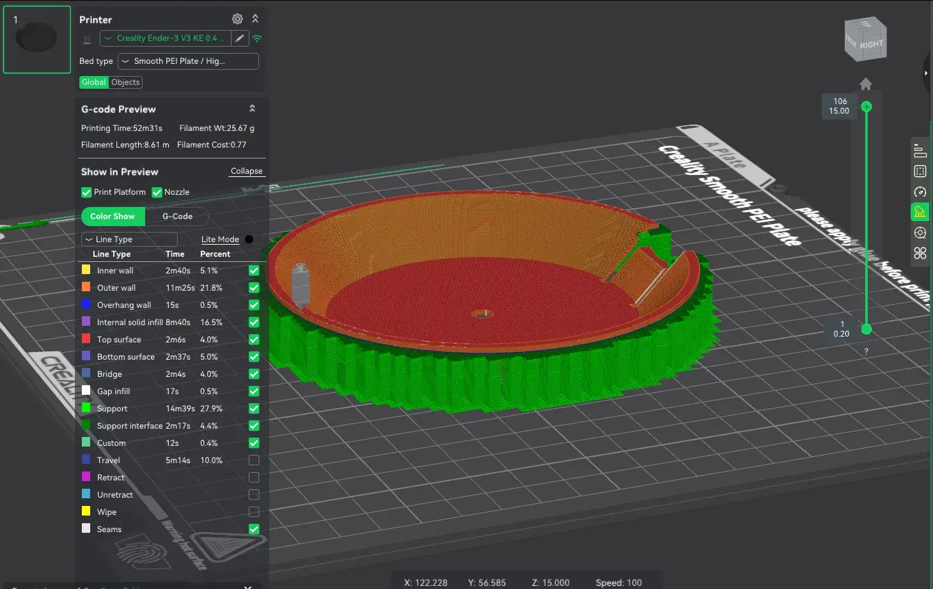Open the filament spool icon in right toolbar

920,233
